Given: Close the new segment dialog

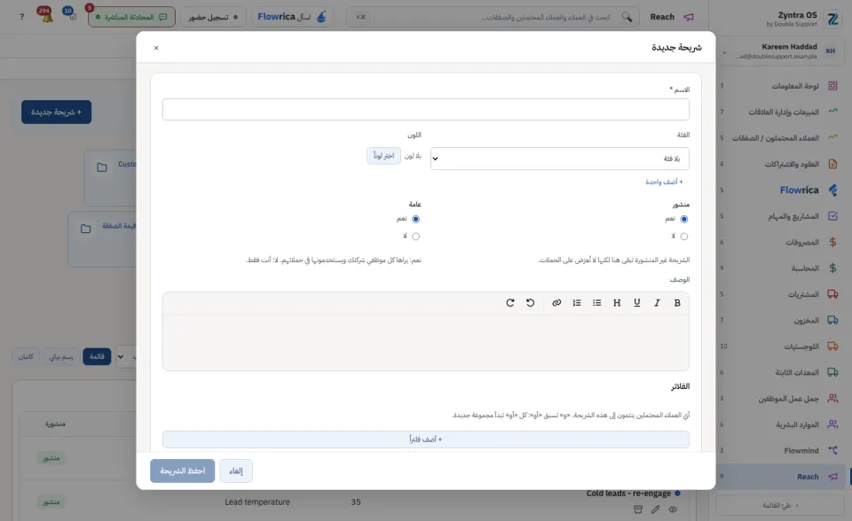Looking at the screenshot, I should click(156, 48).
